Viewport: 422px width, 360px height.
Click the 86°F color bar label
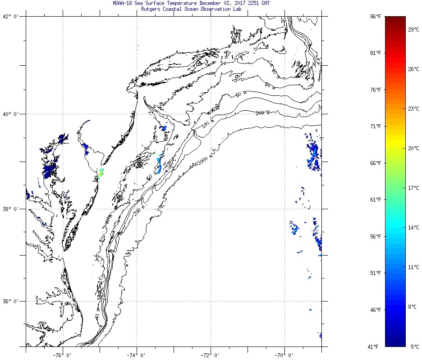tap(375, 17)
